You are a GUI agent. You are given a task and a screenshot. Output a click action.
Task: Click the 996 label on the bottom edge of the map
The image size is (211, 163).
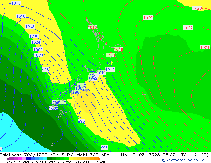[x=104, y=148]
